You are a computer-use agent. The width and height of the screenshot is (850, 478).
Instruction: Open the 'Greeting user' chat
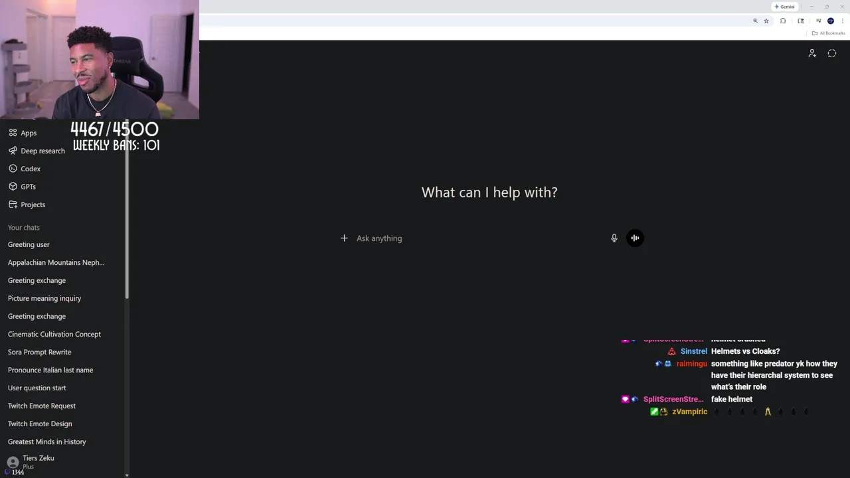click(x=29, y=244)
